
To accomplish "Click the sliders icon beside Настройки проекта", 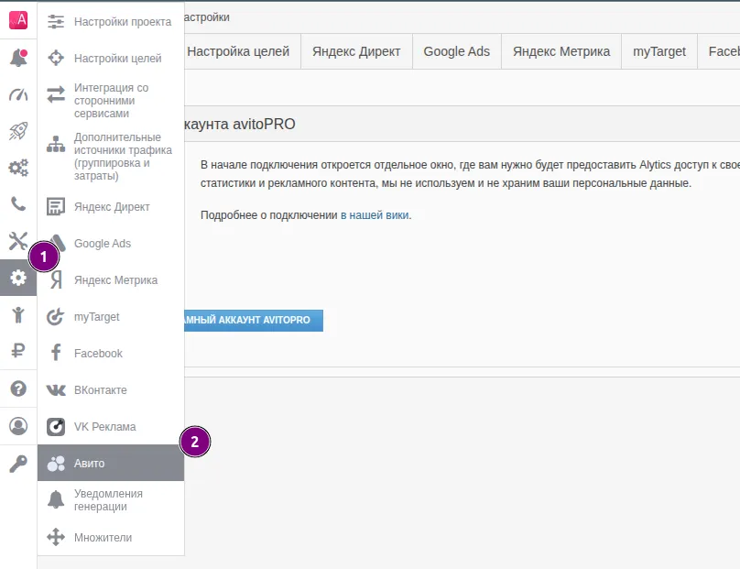I will click(x=56, y=22).
